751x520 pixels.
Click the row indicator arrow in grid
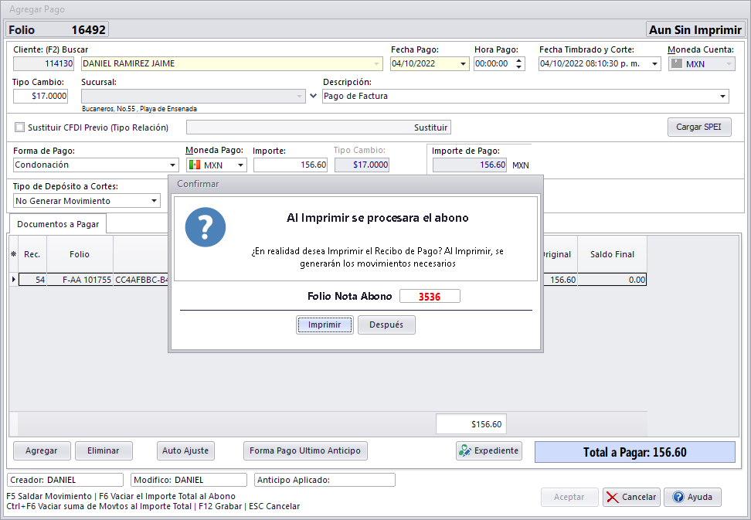tap(13, 280)
